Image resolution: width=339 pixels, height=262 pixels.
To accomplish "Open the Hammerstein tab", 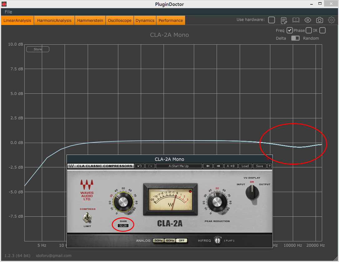I will [90, 20].
